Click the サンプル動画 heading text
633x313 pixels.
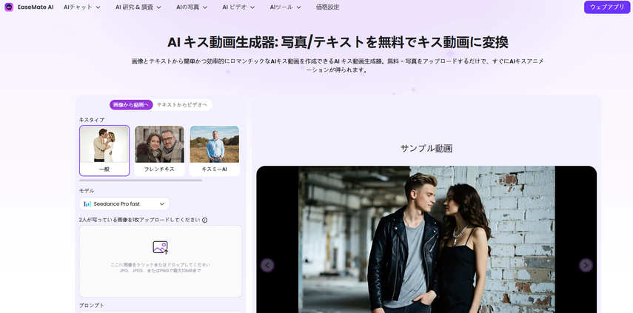[426, 149]
